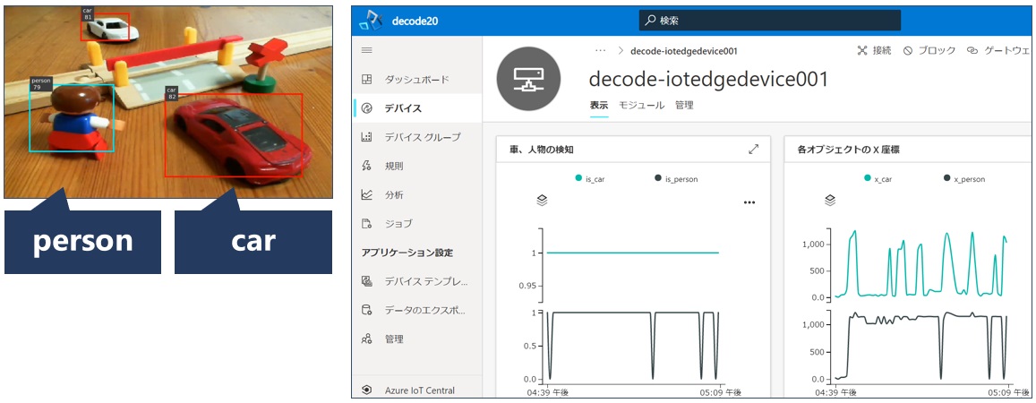Select デバイス in the sidebar
1036x403 pixels.
417,108
